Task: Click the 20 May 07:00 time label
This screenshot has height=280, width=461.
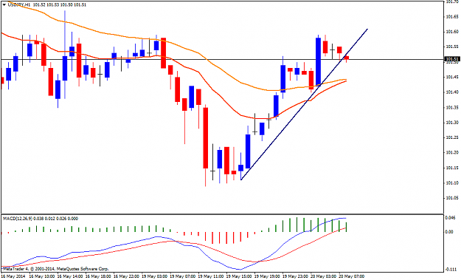Action: (352, 276)
